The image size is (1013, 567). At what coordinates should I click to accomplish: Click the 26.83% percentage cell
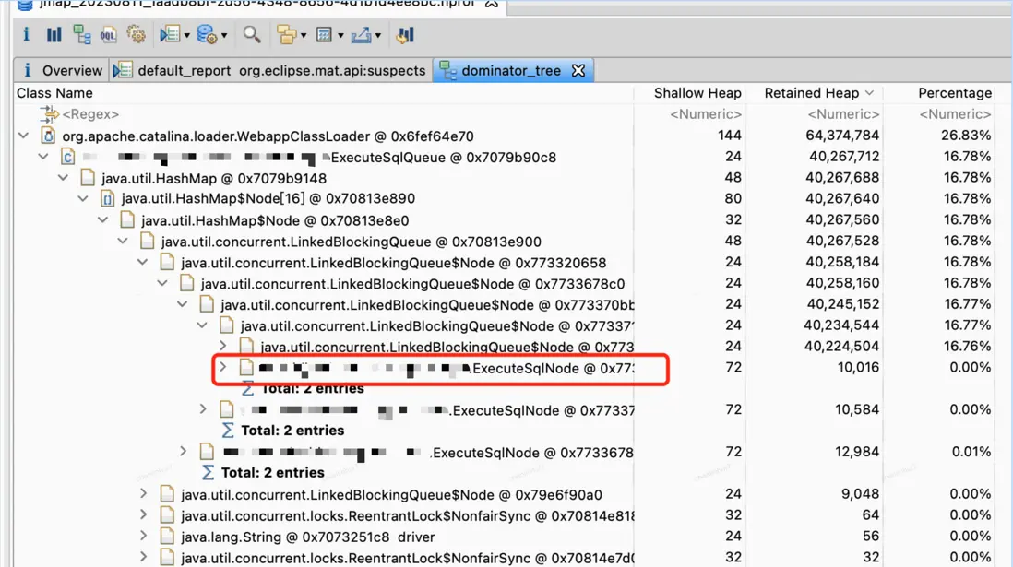pos(965,136)
